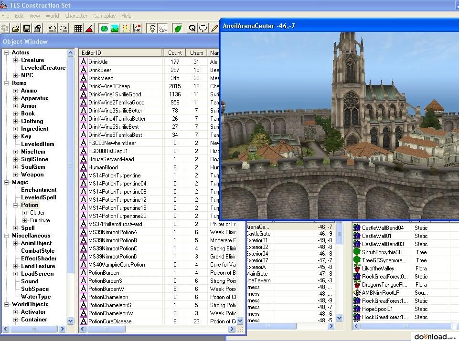Sort list by Count column header
This screenshot has height=341, width=459.
pyautogui.click(x=174, y=53)
